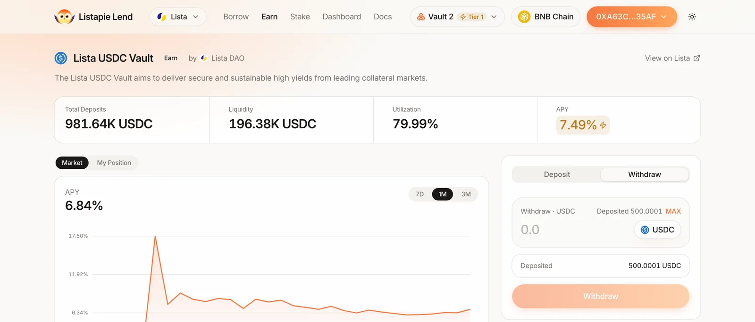Toggle the light/dark theme sun icon
Screen dimensions: 755x322
point(692,17)
